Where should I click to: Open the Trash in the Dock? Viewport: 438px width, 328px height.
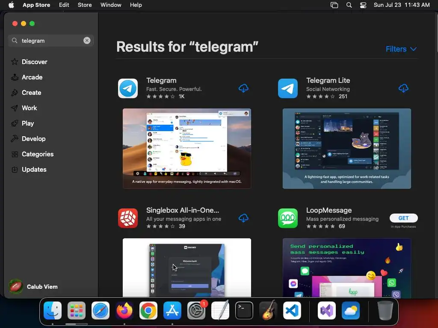[385, 310]
